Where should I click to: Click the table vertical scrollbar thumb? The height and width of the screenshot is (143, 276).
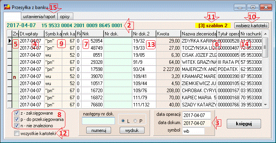(265, 47)
